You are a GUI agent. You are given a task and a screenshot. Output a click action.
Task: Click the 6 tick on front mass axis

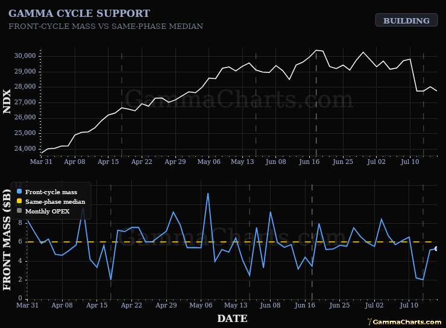(20, 242)
